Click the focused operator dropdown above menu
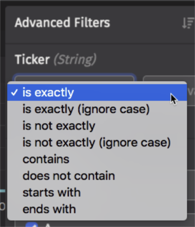Viewport: 195px width, 227px height. tap(75, 78)
